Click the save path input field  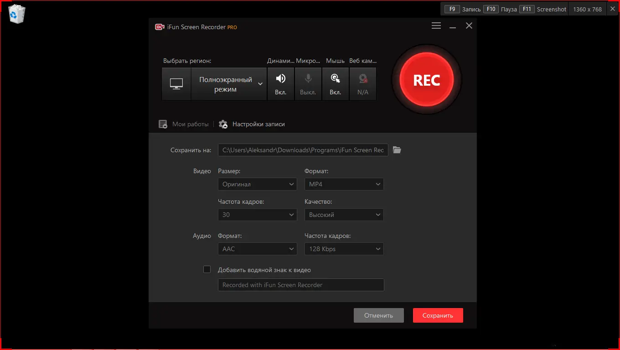303,149
